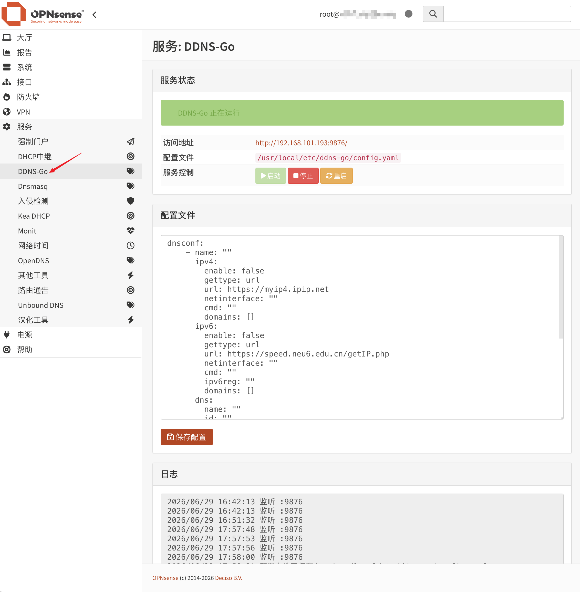Open Monit service
Screen dimensions: 580x592
click(x=71, y=231)
